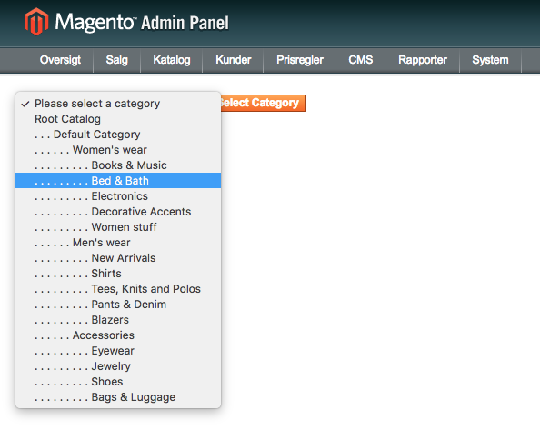Pick Tees, Knits and Polos option
Viewport: 540px width, 440px height.
pos(118,289)
